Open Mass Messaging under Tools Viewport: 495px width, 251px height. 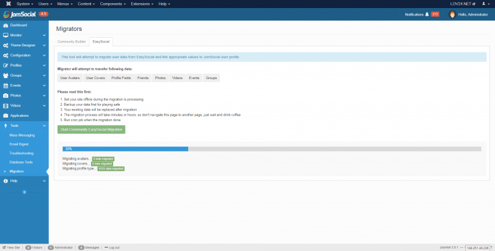22,135
